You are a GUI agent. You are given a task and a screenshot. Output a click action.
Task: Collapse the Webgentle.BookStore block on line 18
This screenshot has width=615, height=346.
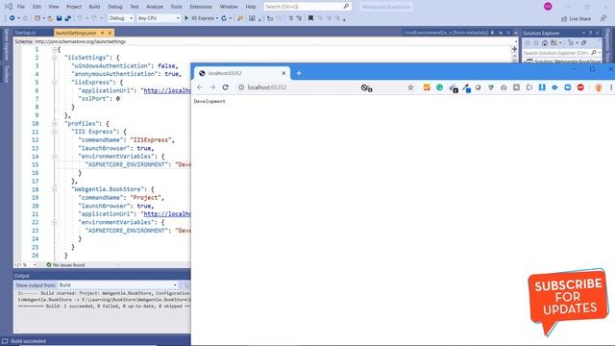click(55, 189)
